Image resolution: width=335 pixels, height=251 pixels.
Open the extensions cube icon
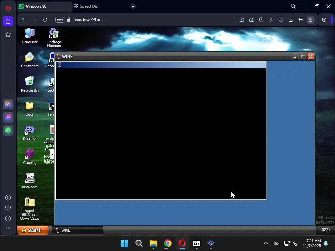pyautogui.click(x=324, y=20)
